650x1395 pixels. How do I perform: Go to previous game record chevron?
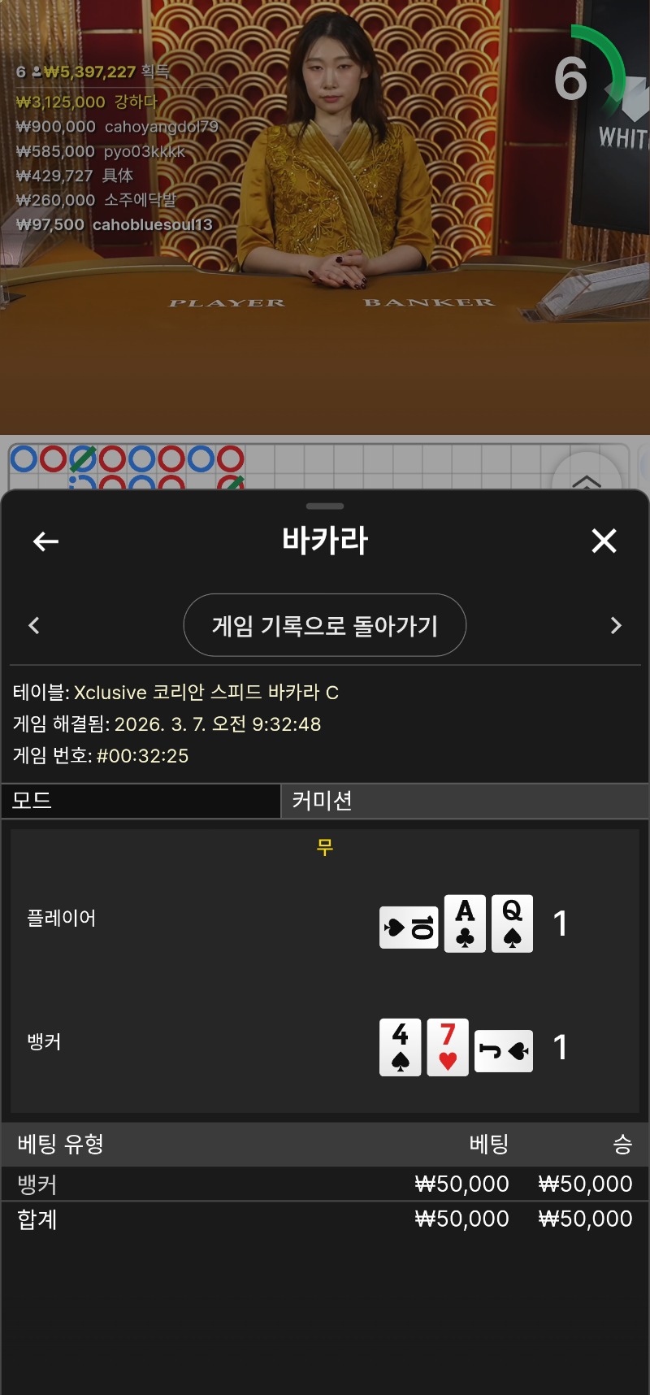coord(34,625)
